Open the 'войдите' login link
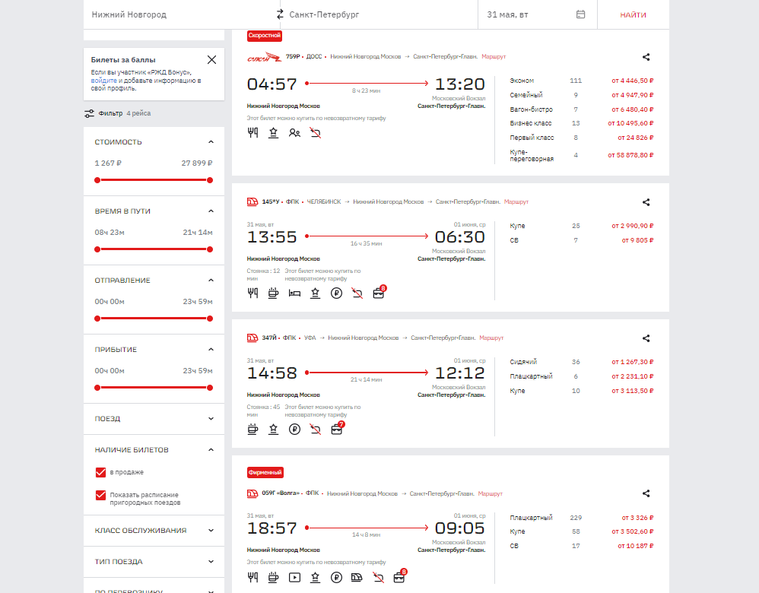Viewport: 759px width, 593px height. (103, 81)
